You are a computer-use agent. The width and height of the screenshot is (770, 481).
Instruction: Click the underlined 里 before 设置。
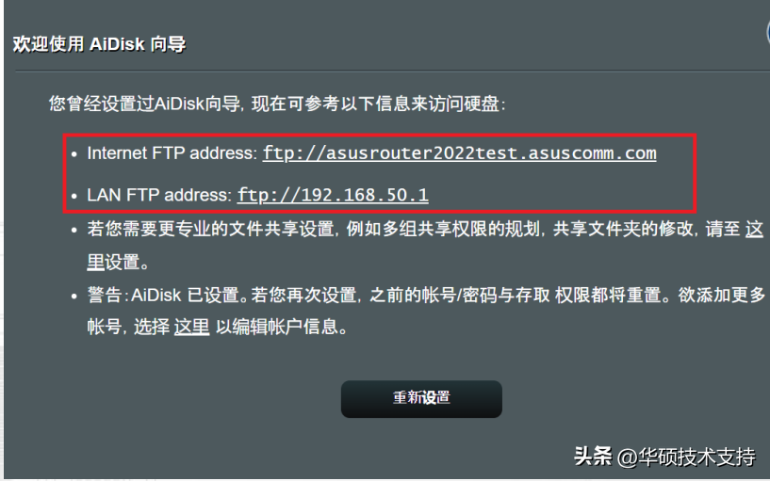[x=96, y=262]
